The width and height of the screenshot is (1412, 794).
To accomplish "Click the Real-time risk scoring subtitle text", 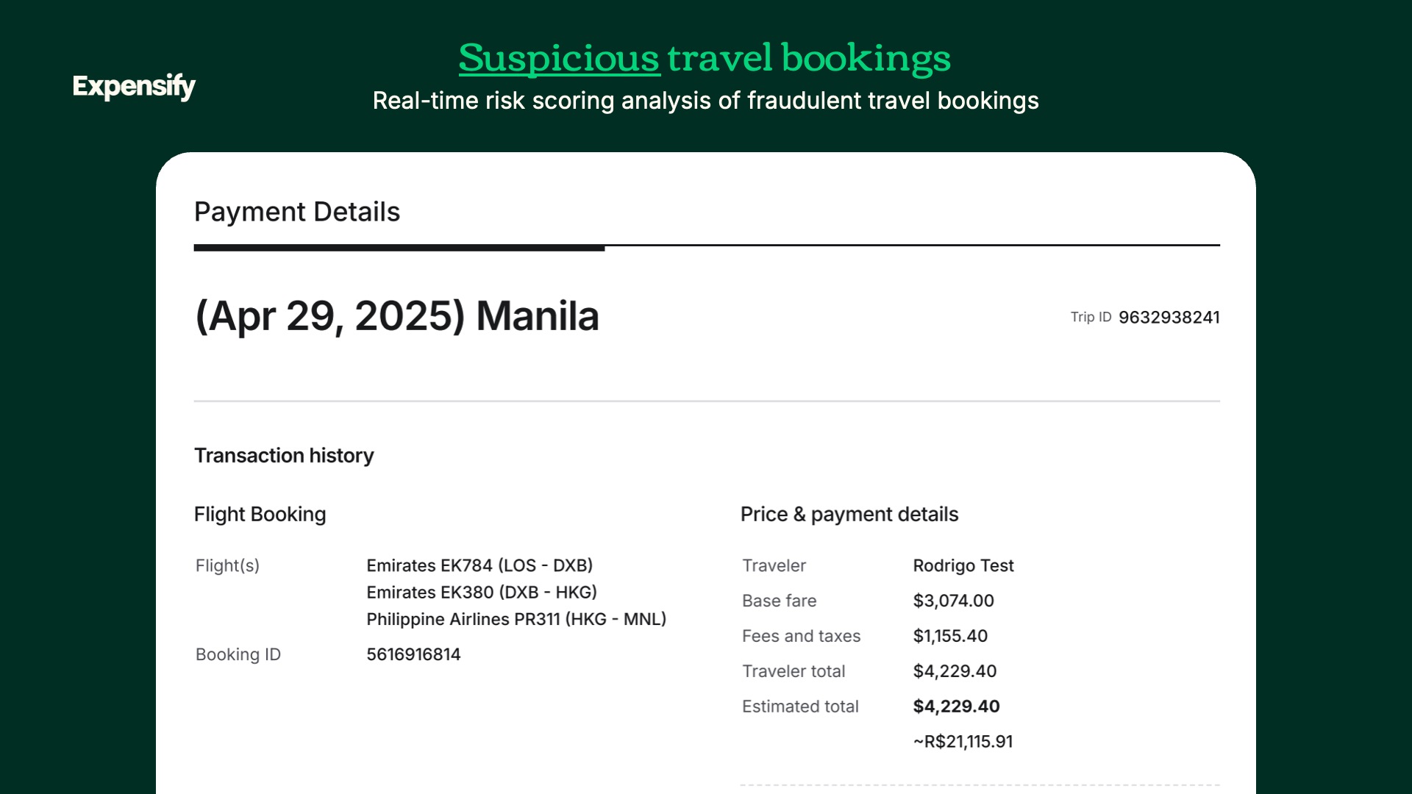I will point(705,101).
